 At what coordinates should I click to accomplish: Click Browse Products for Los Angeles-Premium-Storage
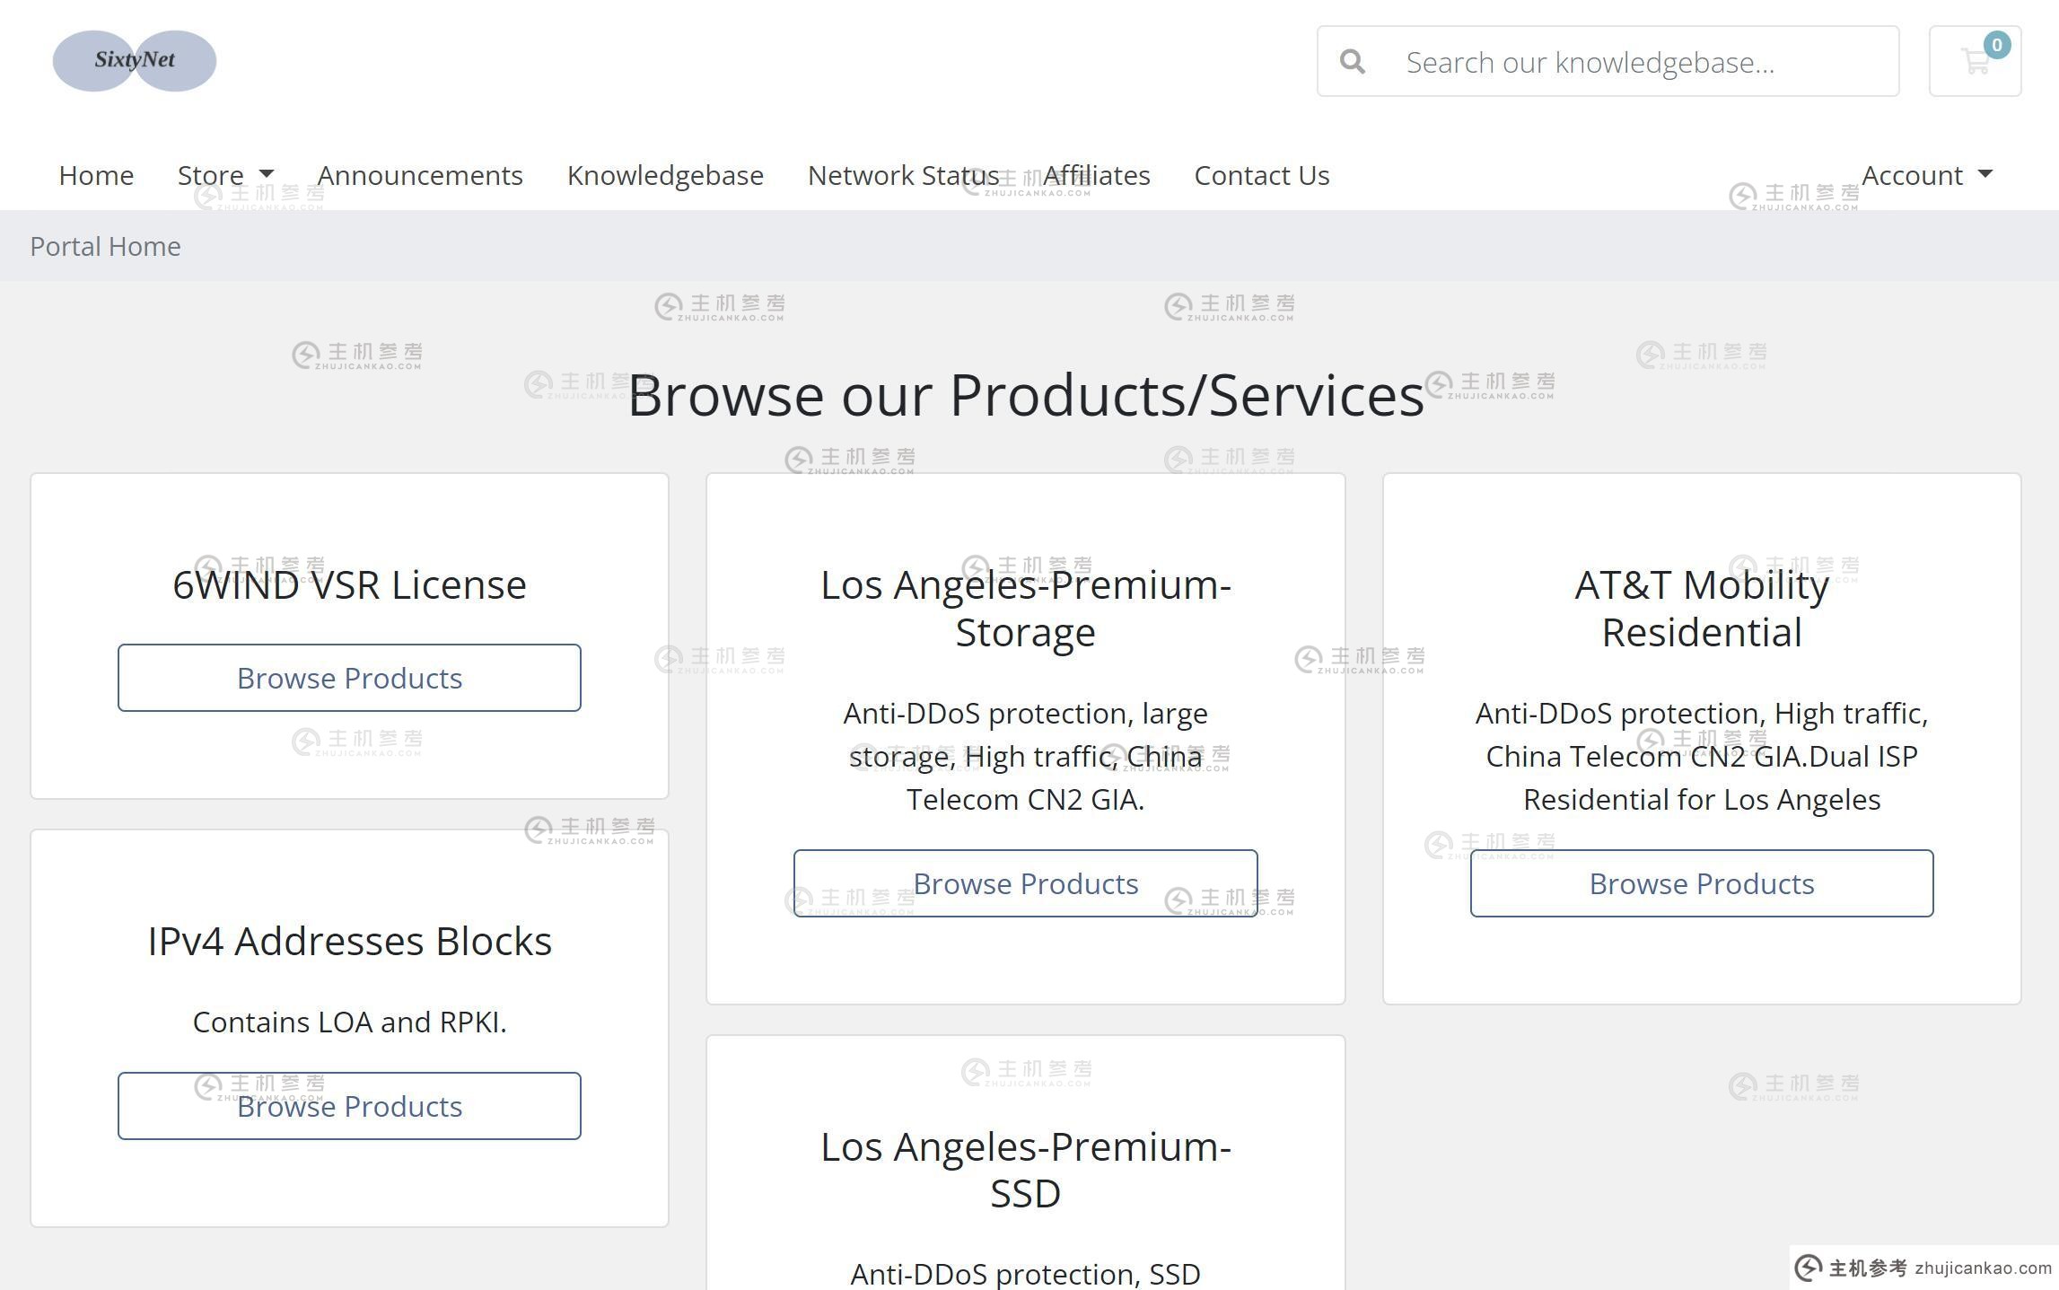click(1025, 882)
